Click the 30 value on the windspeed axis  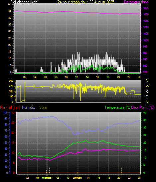pyautogui.click(x=10, y=31)
